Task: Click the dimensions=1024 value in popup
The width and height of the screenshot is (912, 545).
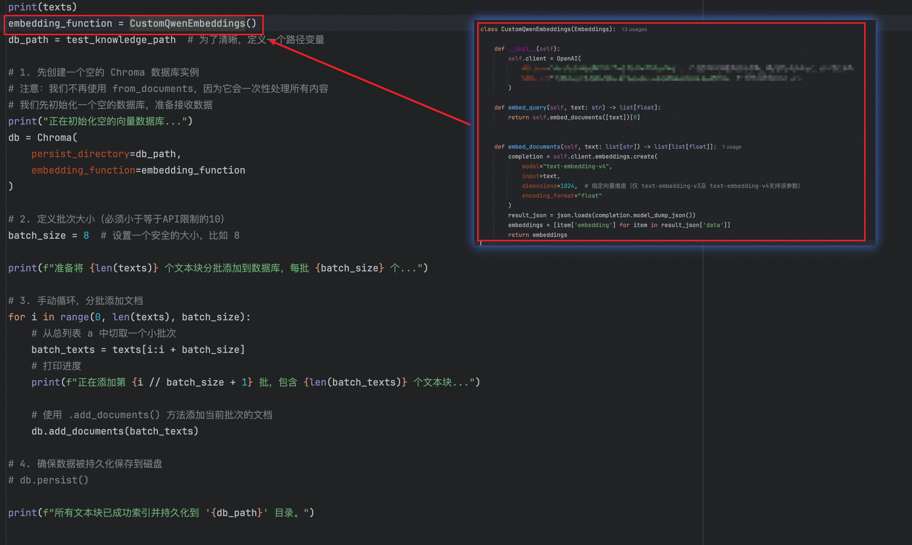Action: point(567,186)
